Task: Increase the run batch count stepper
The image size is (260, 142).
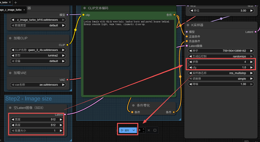Action: coord(144,129)
